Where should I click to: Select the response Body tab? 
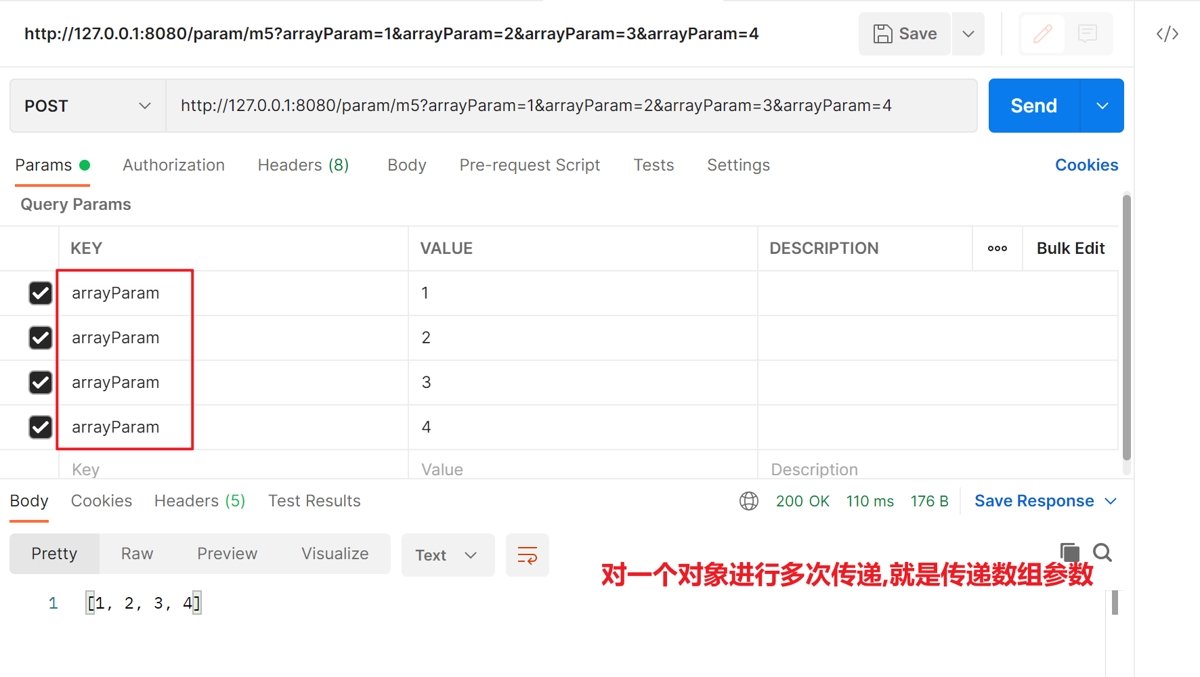(x=29, y=501)
